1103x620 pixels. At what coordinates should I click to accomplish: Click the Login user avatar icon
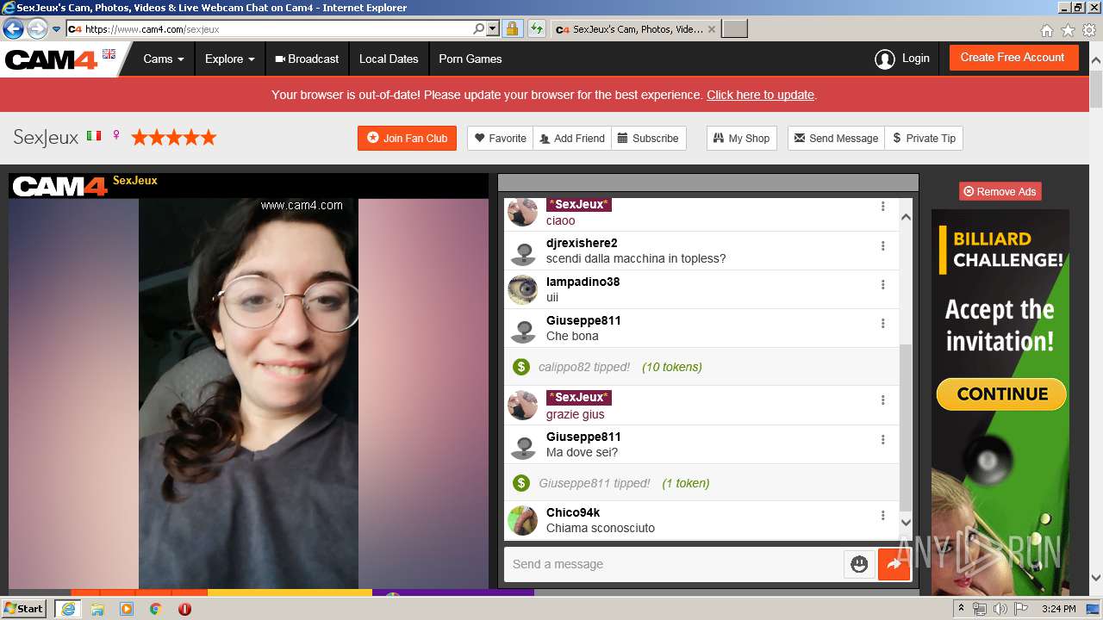tap(885, 59)
